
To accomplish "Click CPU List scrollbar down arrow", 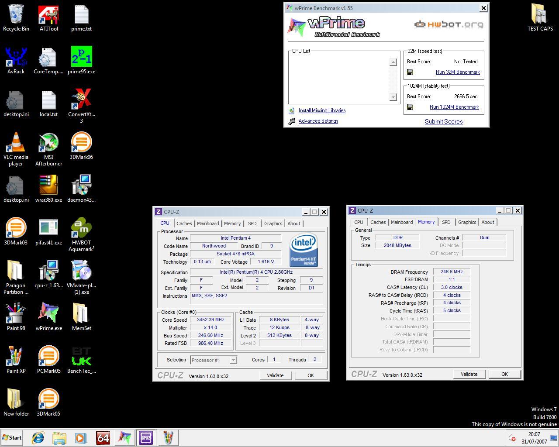I will tap(393, 97).
